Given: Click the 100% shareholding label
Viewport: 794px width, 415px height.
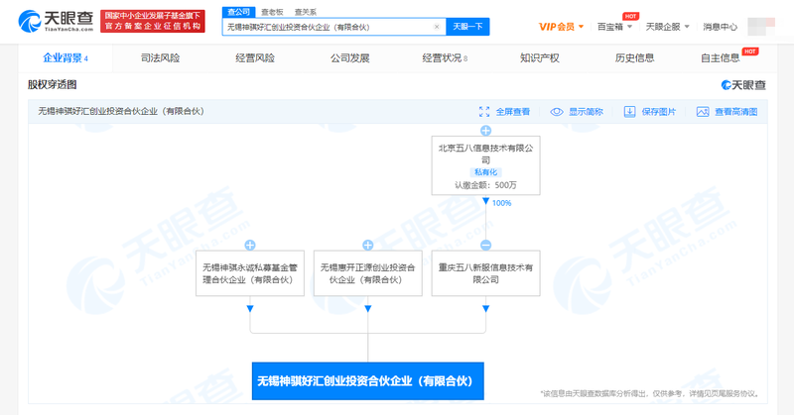Looking at the screenshot, I should [501, 203].
